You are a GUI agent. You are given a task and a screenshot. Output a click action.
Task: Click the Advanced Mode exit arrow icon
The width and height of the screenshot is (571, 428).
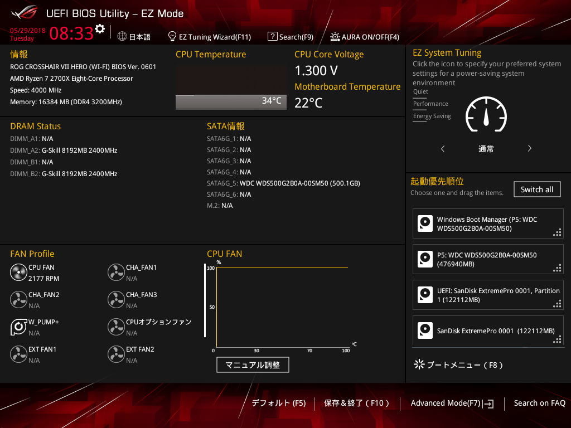pyautogui.click(x=488, y=403)
